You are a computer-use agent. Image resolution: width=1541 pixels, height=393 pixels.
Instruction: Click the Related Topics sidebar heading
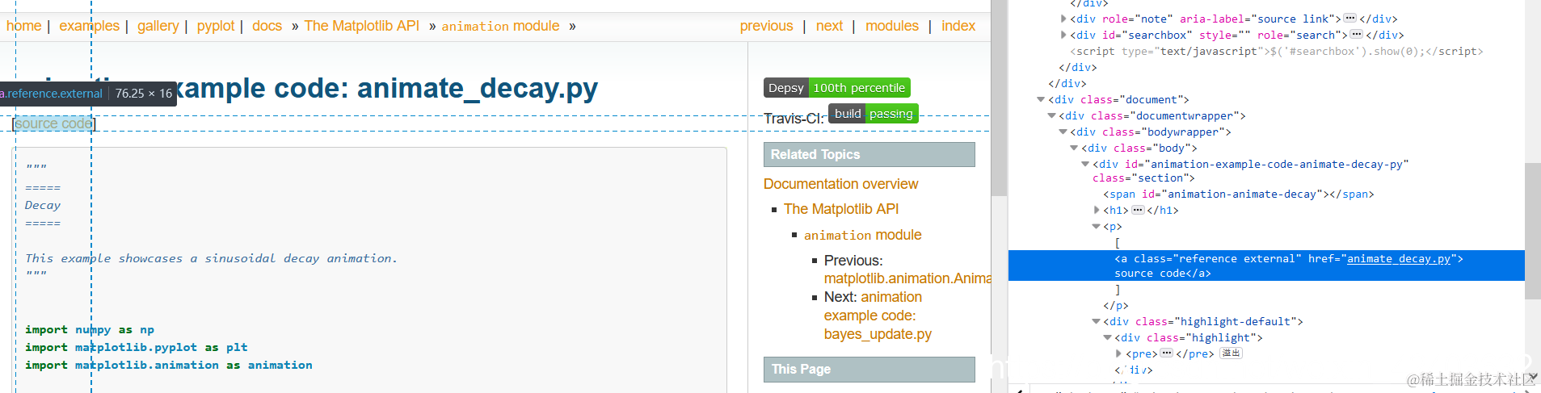pyautogui.click(x=869, y=154)
